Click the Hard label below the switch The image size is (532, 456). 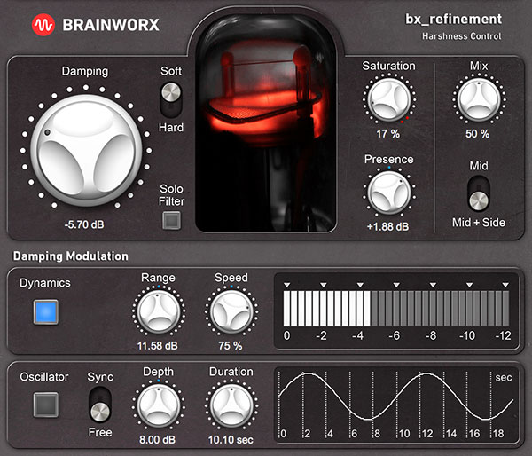pos(171,128)
